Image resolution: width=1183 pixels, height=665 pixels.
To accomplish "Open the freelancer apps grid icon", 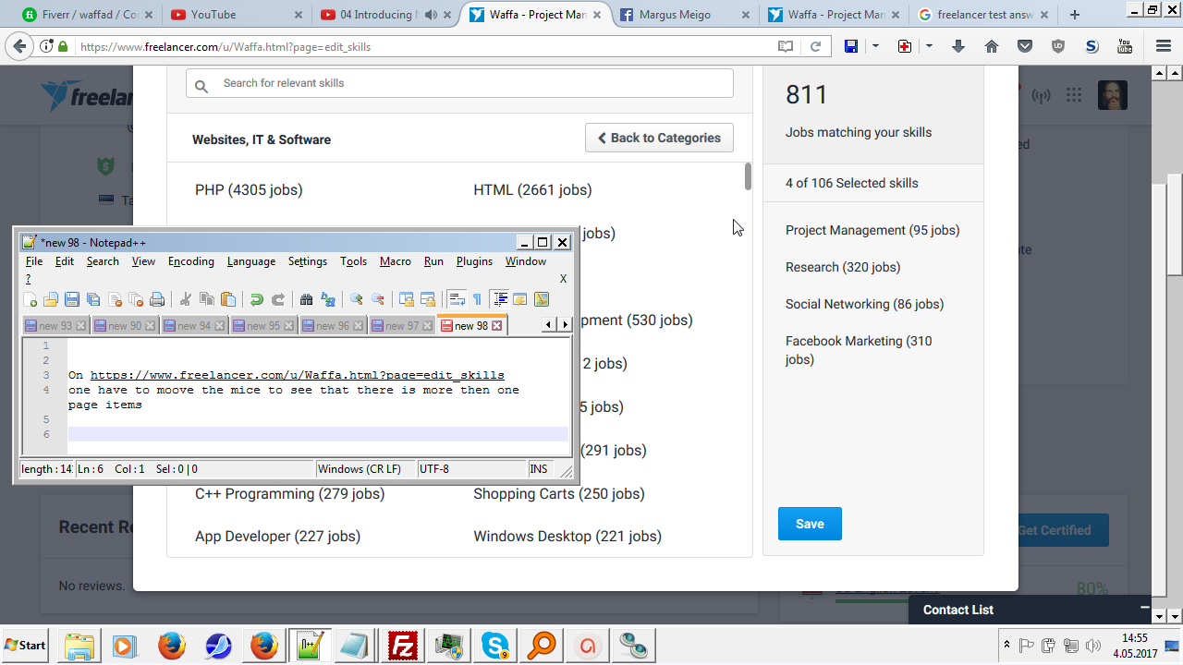I will click(1074, 95).
